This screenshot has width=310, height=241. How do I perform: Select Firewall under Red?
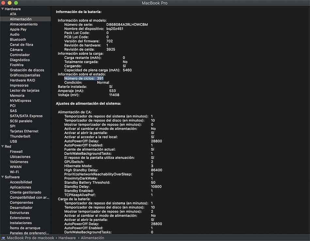tap(16, 152)
